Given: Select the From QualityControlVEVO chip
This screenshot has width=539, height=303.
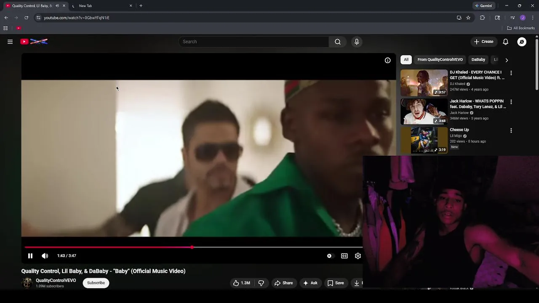Looking at the screenshot, I should coord(440,60).
